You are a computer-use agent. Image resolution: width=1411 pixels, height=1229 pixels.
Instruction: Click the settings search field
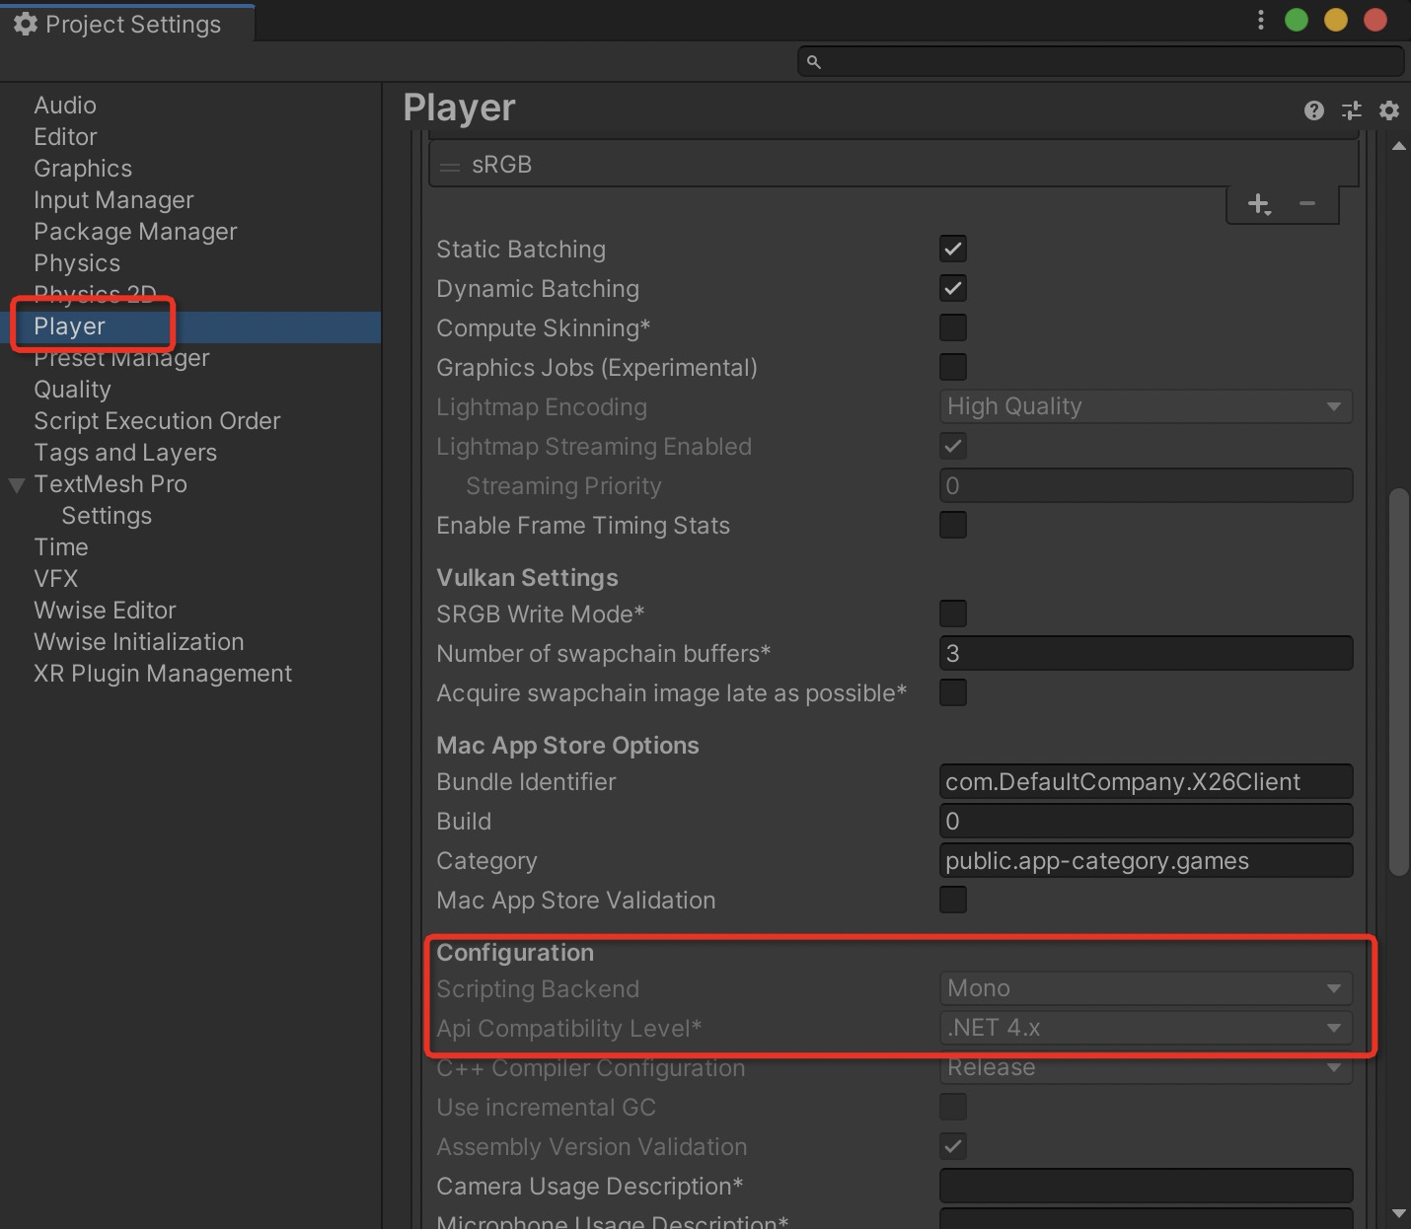pos(1100,61)
